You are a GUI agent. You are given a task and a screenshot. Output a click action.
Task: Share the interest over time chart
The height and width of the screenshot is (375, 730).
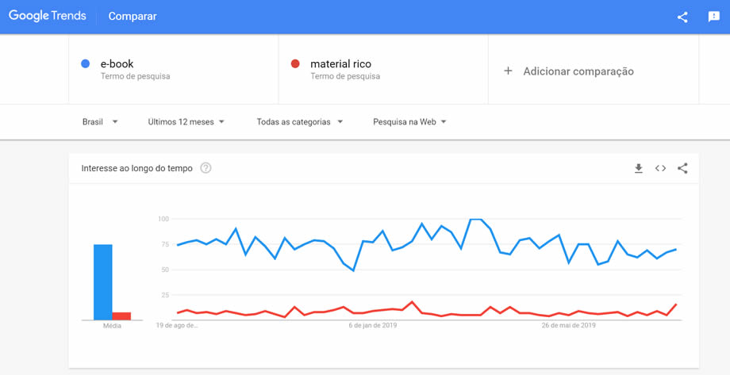682,168
